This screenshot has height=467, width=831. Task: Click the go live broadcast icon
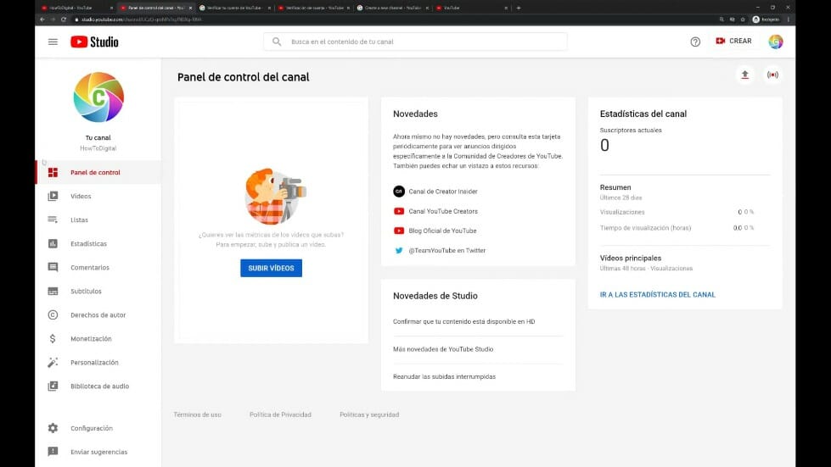tap(772, 75)
